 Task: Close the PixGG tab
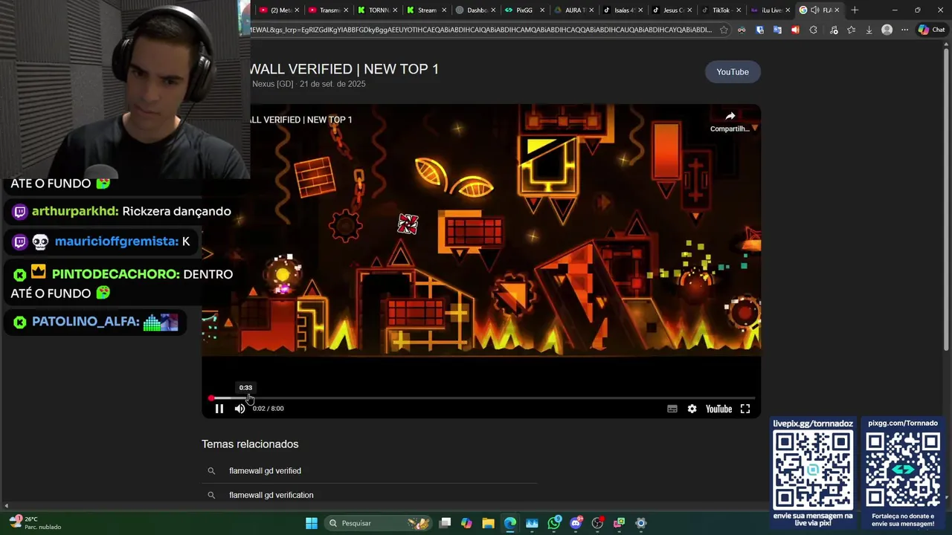point(542,10)
